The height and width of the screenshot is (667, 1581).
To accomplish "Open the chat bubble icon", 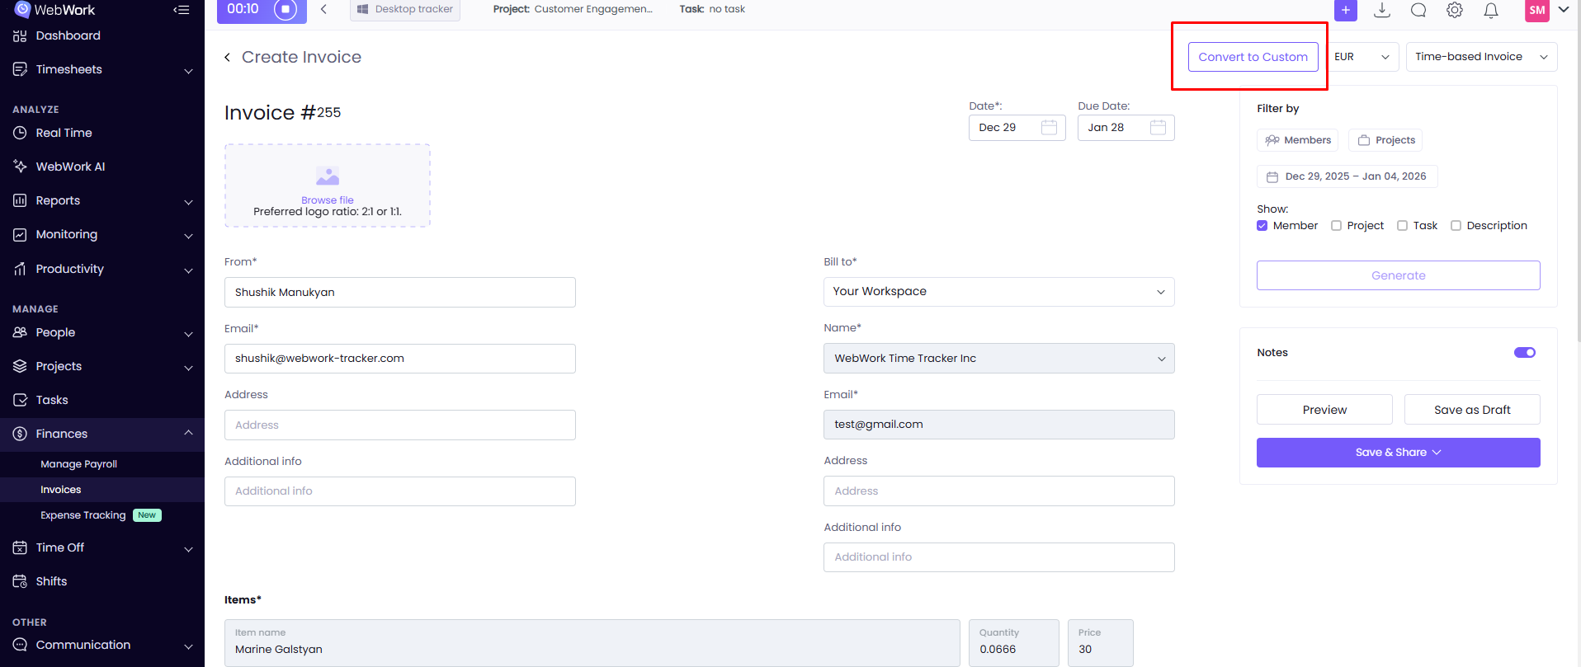I will pos(1418,10).
